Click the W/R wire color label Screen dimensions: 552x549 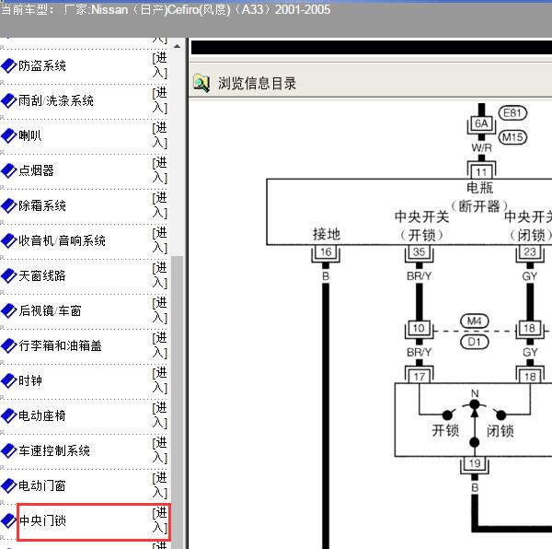coord(481,148)
